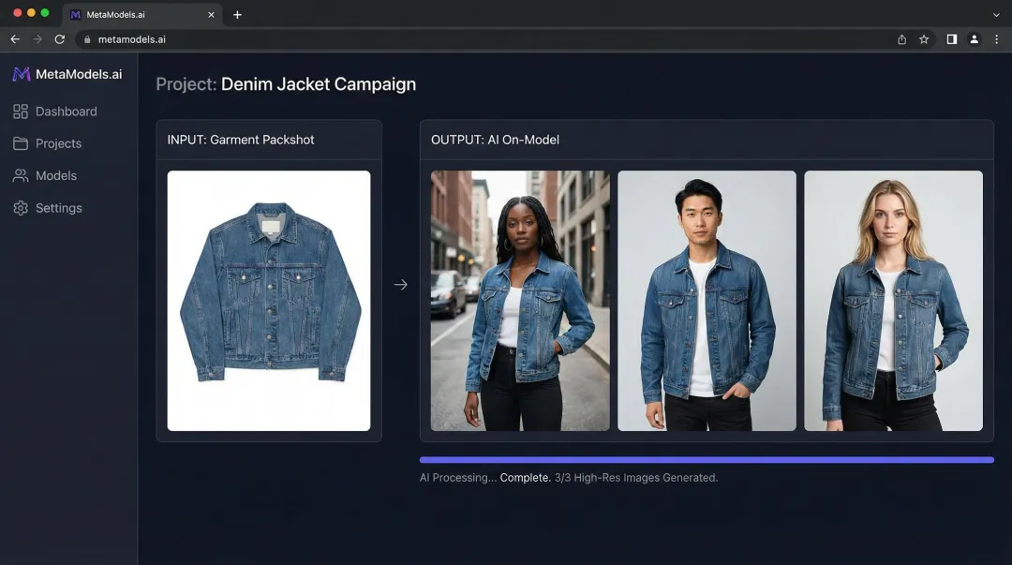Image resolution: width=1012 pixels, height=565 pixels.
Task: Click the MetaModels.ai logo icon
Action: pyautogui.click(x=21, y=74)
